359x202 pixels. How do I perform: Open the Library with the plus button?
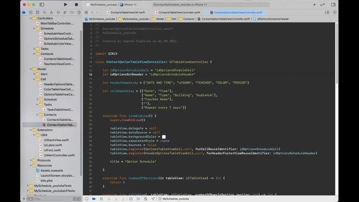pos(314,4)
